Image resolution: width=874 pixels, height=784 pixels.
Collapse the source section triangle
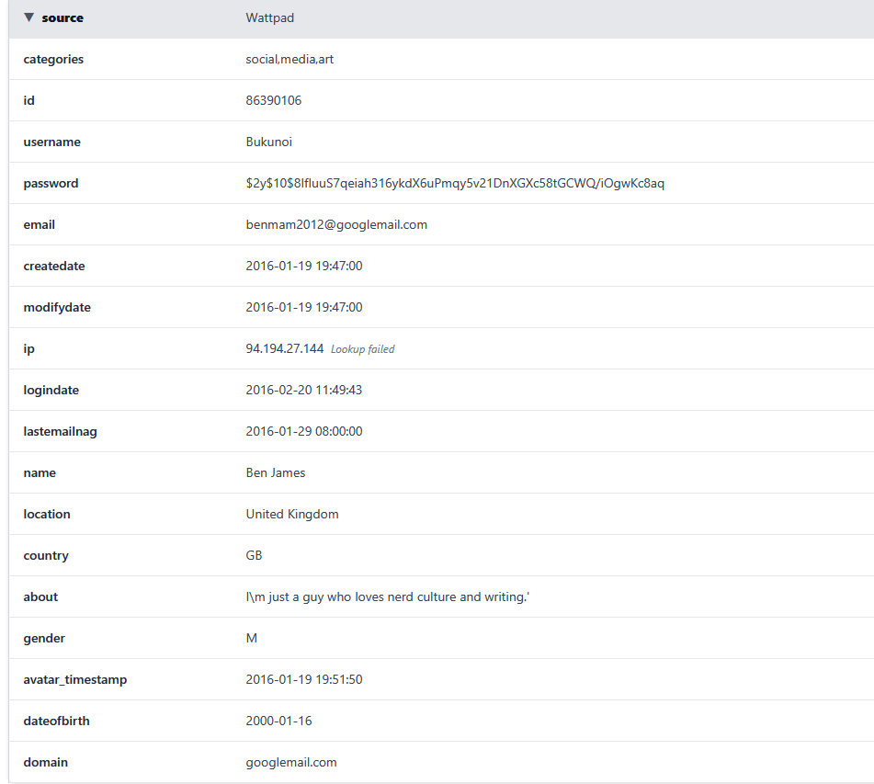29,17
